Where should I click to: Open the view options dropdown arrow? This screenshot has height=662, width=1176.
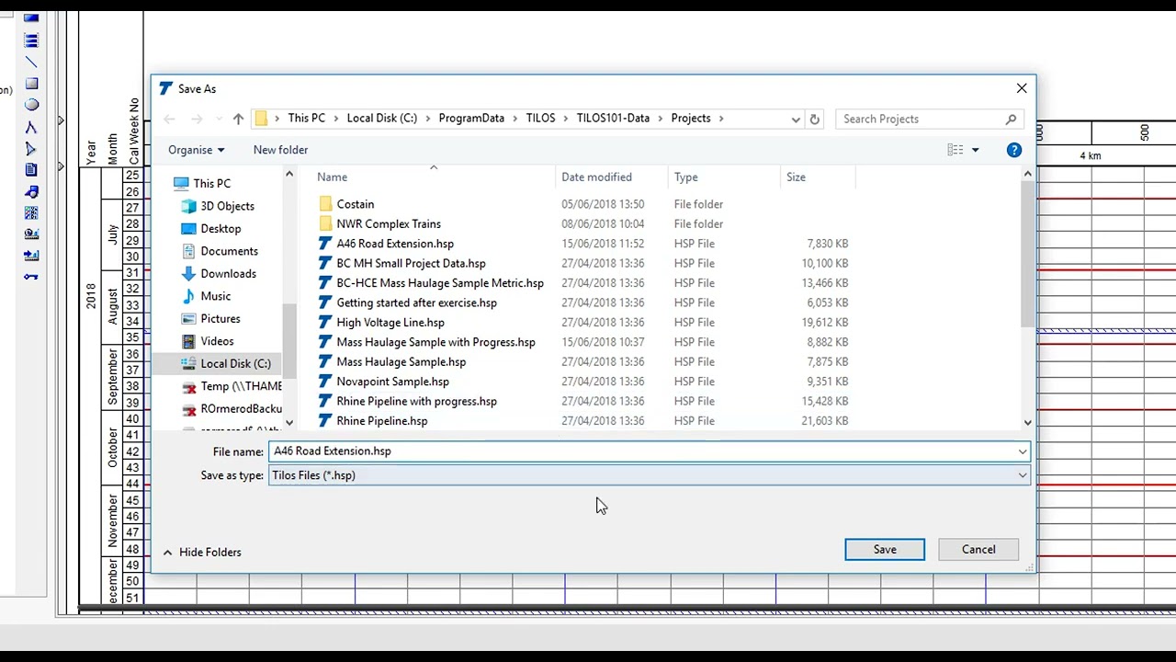click(x=975, y=150)
